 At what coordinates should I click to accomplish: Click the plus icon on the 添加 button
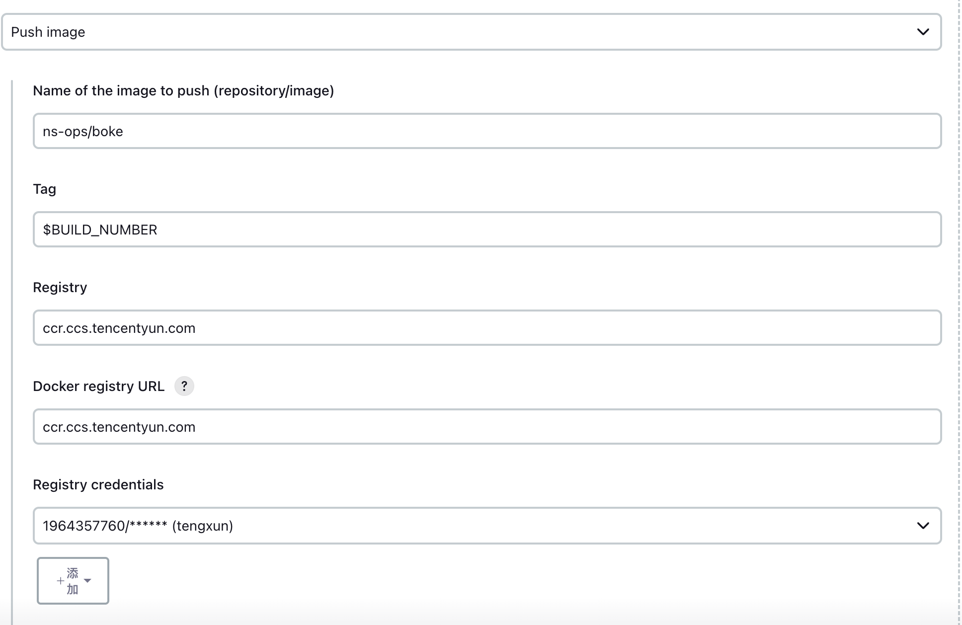pyautogui.click(x=60, y=581)
